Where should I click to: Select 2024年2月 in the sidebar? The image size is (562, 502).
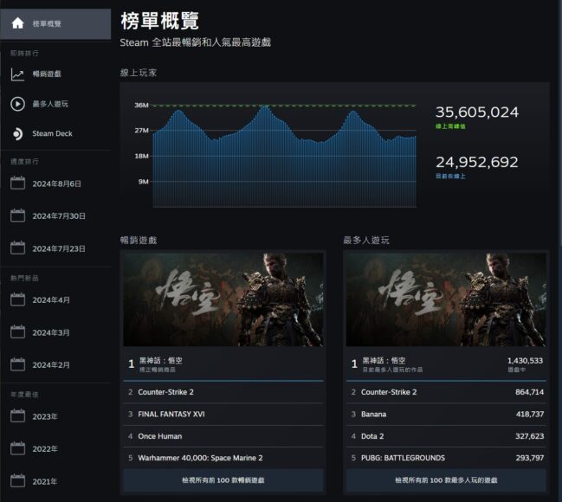51,365
